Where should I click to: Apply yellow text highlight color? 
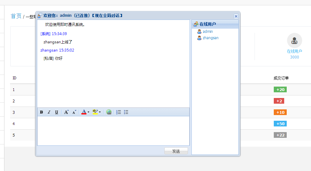95,112
